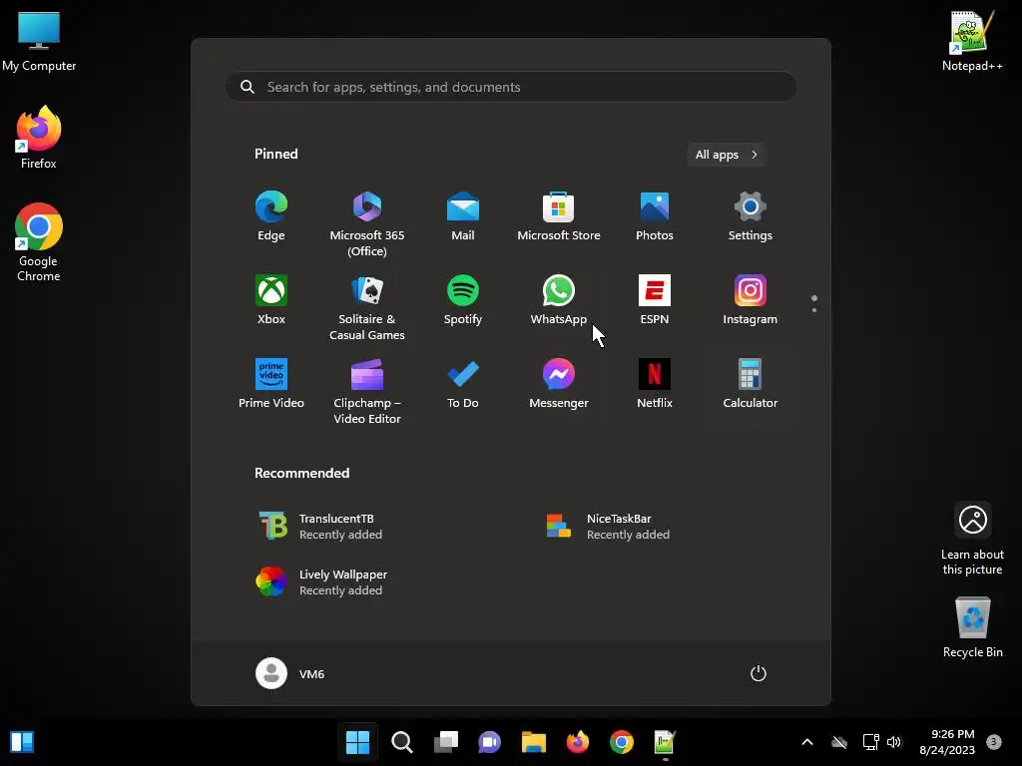The width and height of the screenshot is (1022, 766).
Task: Open File Explorer from taskbar
Action: [x=534, y=742]
